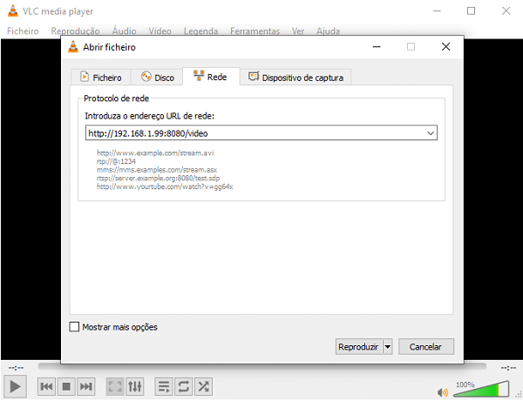Open the Áudio menu
This screenshot has height=401, width=523.
[x=124, y=31]
